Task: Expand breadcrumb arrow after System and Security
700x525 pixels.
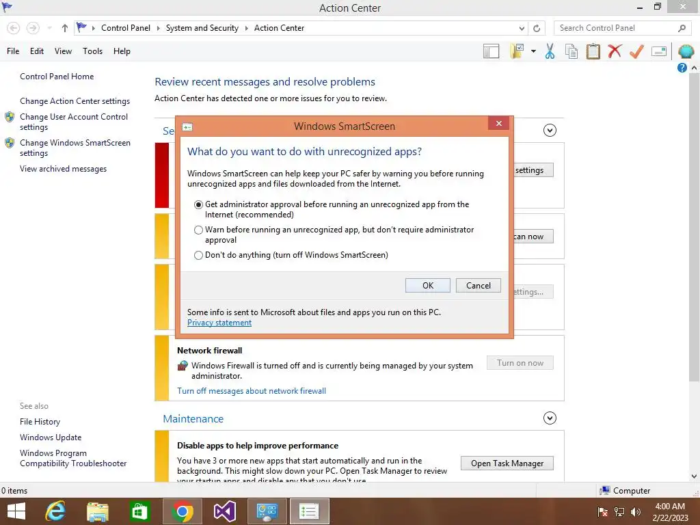Action: [x=246, y=28]
